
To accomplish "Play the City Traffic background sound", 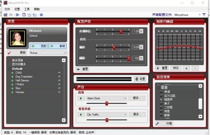I will point(81,115).
